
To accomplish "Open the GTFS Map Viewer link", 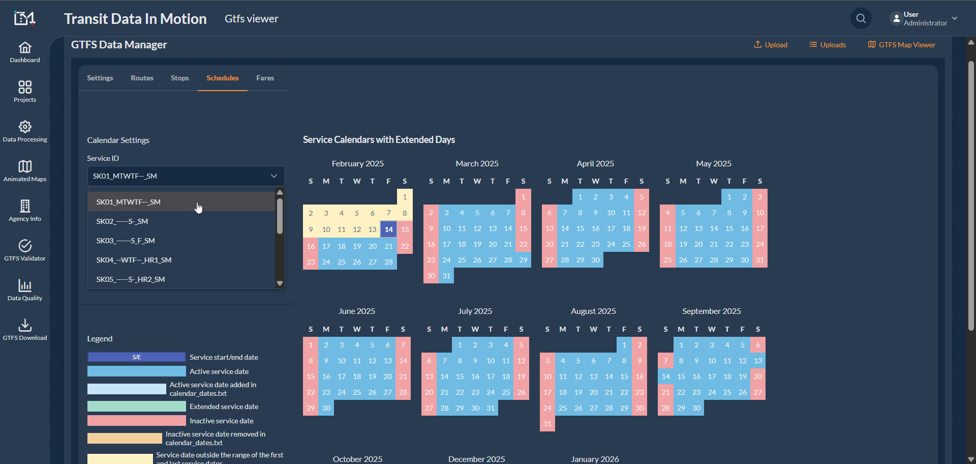I will coord(902,45).
